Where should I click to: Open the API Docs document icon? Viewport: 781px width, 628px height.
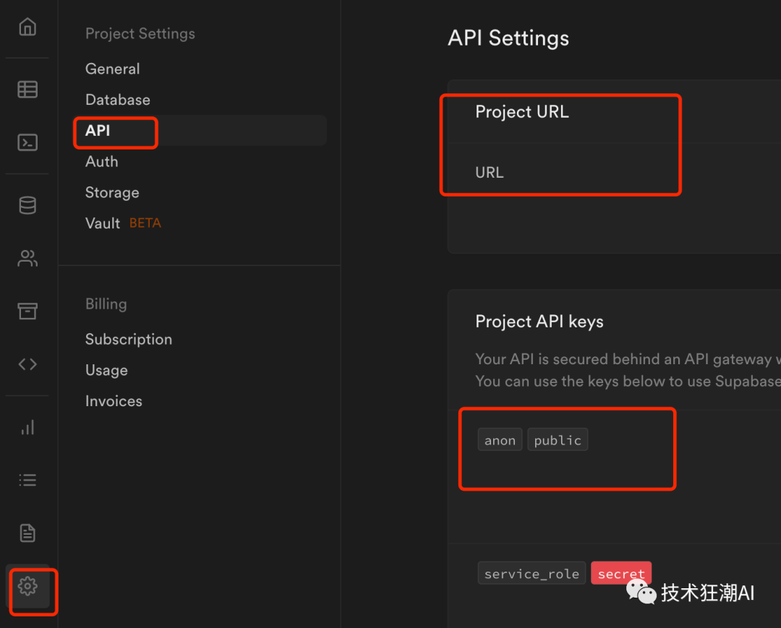pyautogui.click(x=27, y=533)
